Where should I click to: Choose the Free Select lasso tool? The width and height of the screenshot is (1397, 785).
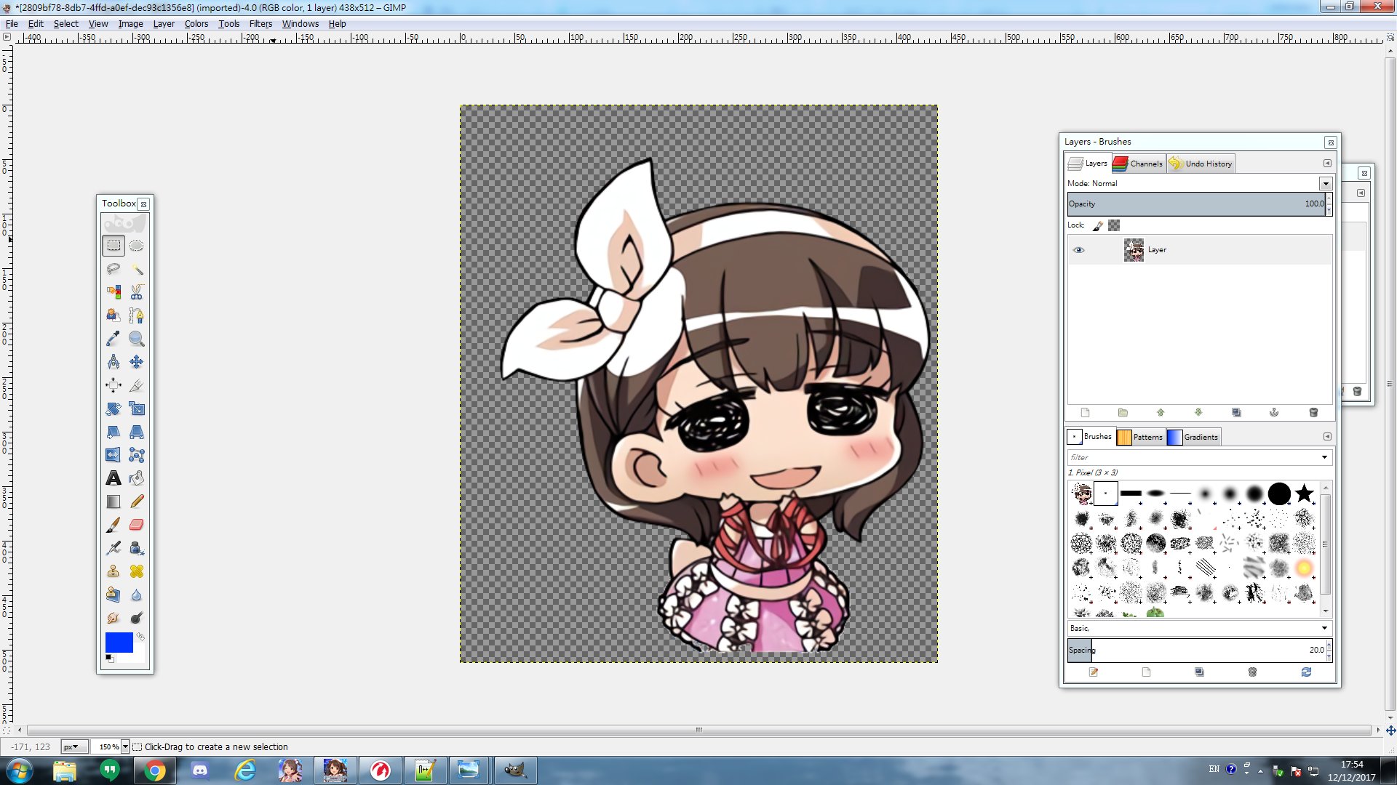[x=114, y=269]
